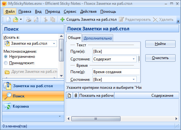Click the Найти button

[160, 44]
